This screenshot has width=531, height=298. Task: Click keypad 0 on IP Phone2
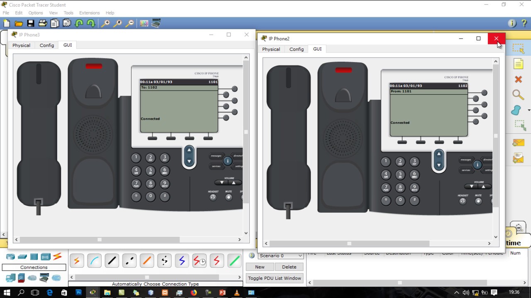(400, 200)
